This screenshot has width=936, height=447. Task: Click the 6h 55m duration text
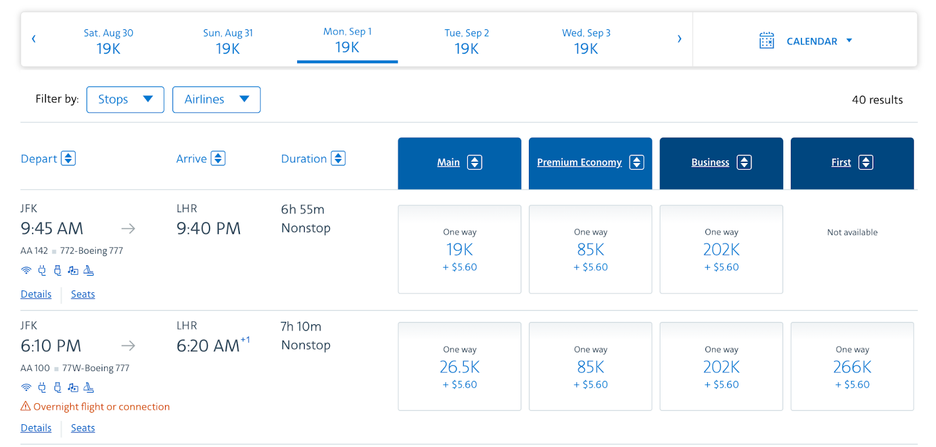[302, 209]
